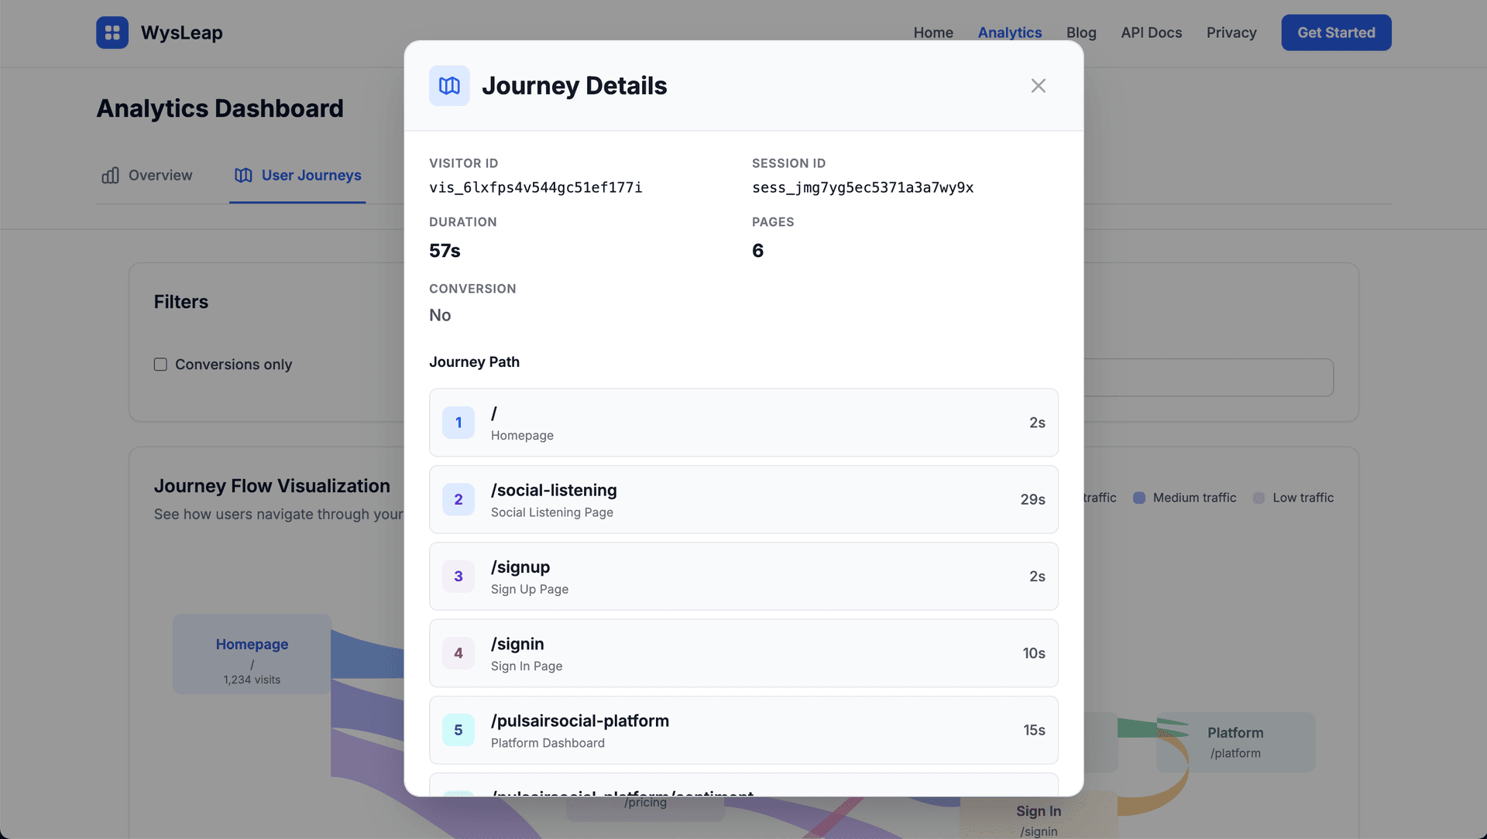Click the User Journeys map icon
The width and height of the screenshot is (1487, 839).
[243, 176]
